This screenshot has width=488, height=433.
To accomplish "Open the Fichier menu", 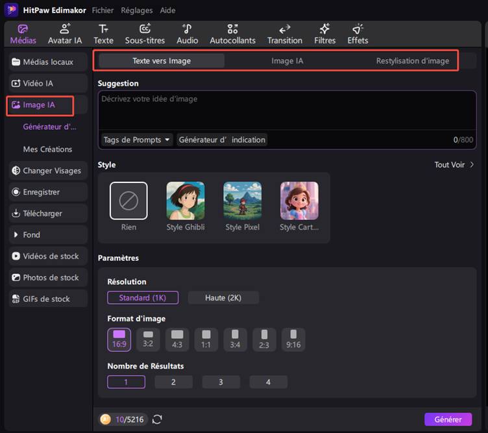I will [103, 10].
